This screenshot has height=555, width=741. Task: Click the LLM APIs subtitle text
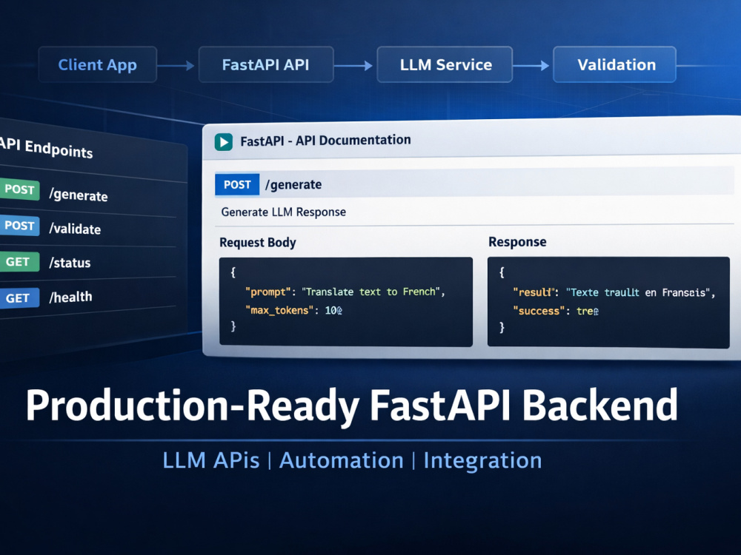point(211,460)
